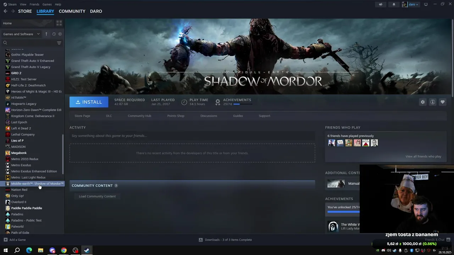Click the HITMAN game icon in library

[8, 98]
